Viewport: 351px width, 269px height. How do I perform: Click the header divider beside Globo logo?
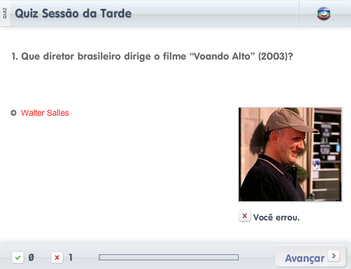tap(299, 13)
